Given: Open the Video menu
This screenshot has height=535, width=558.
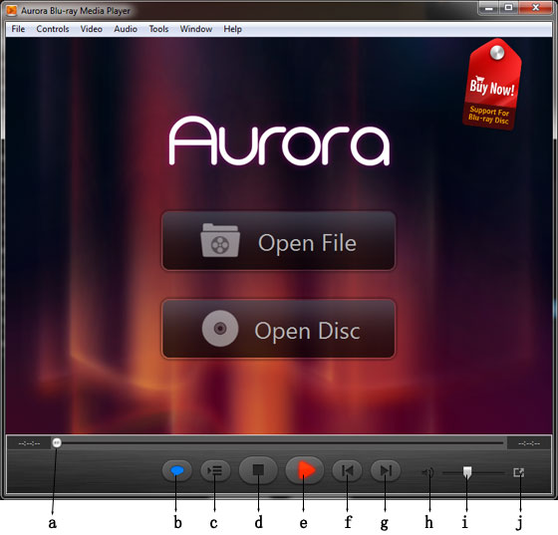Looking at the screenshot, I should pos(91,29).
